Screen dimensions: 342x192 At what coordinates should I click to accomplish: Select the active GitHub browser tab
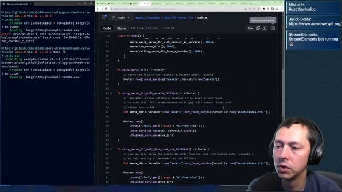(145, 4)
